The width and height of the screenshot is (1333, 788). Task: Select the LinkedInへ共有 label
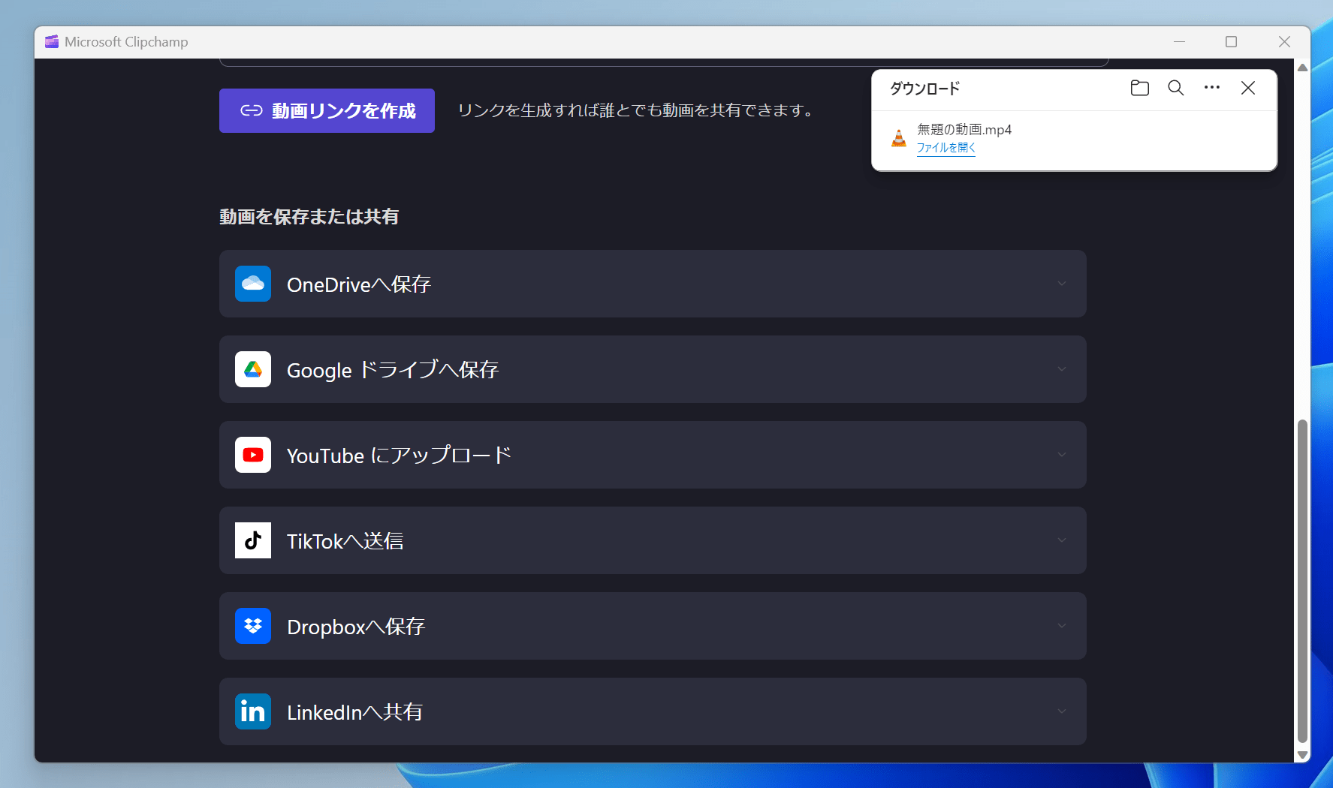354,712
